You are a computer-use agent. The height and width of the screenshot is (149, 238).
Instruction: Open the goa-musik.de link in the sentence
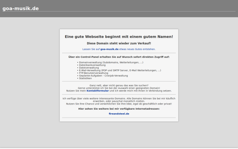point(109,49)
